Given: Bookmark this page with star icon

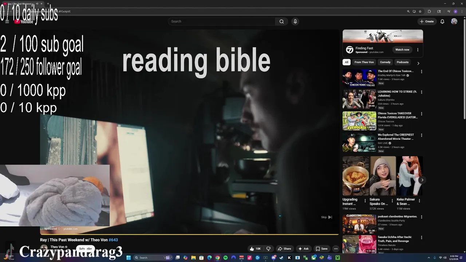Looking at the screenshot, I should (x=420, y=11).
